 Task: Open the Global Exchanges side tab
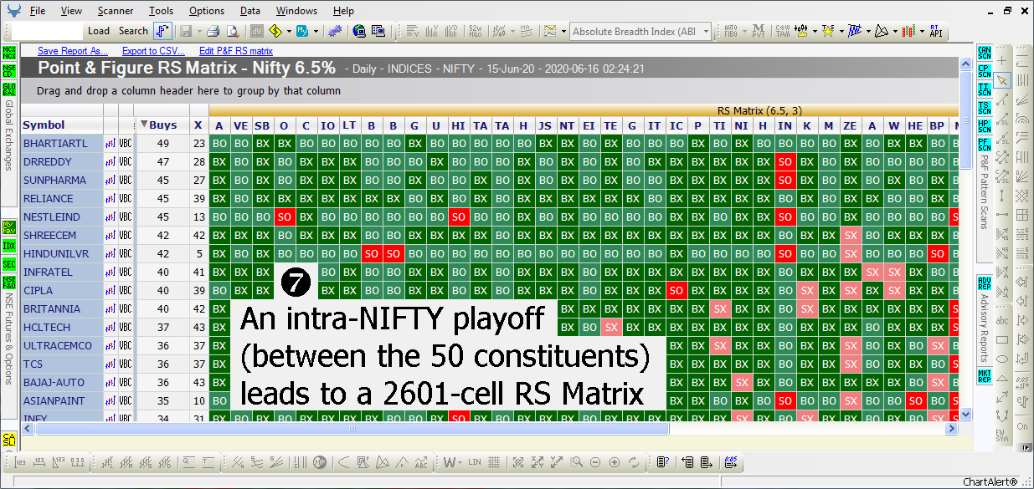(9, 136)
